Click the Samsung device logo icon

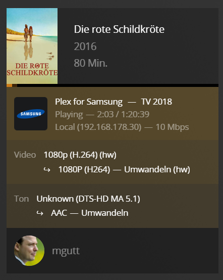[x=31, y=114]
